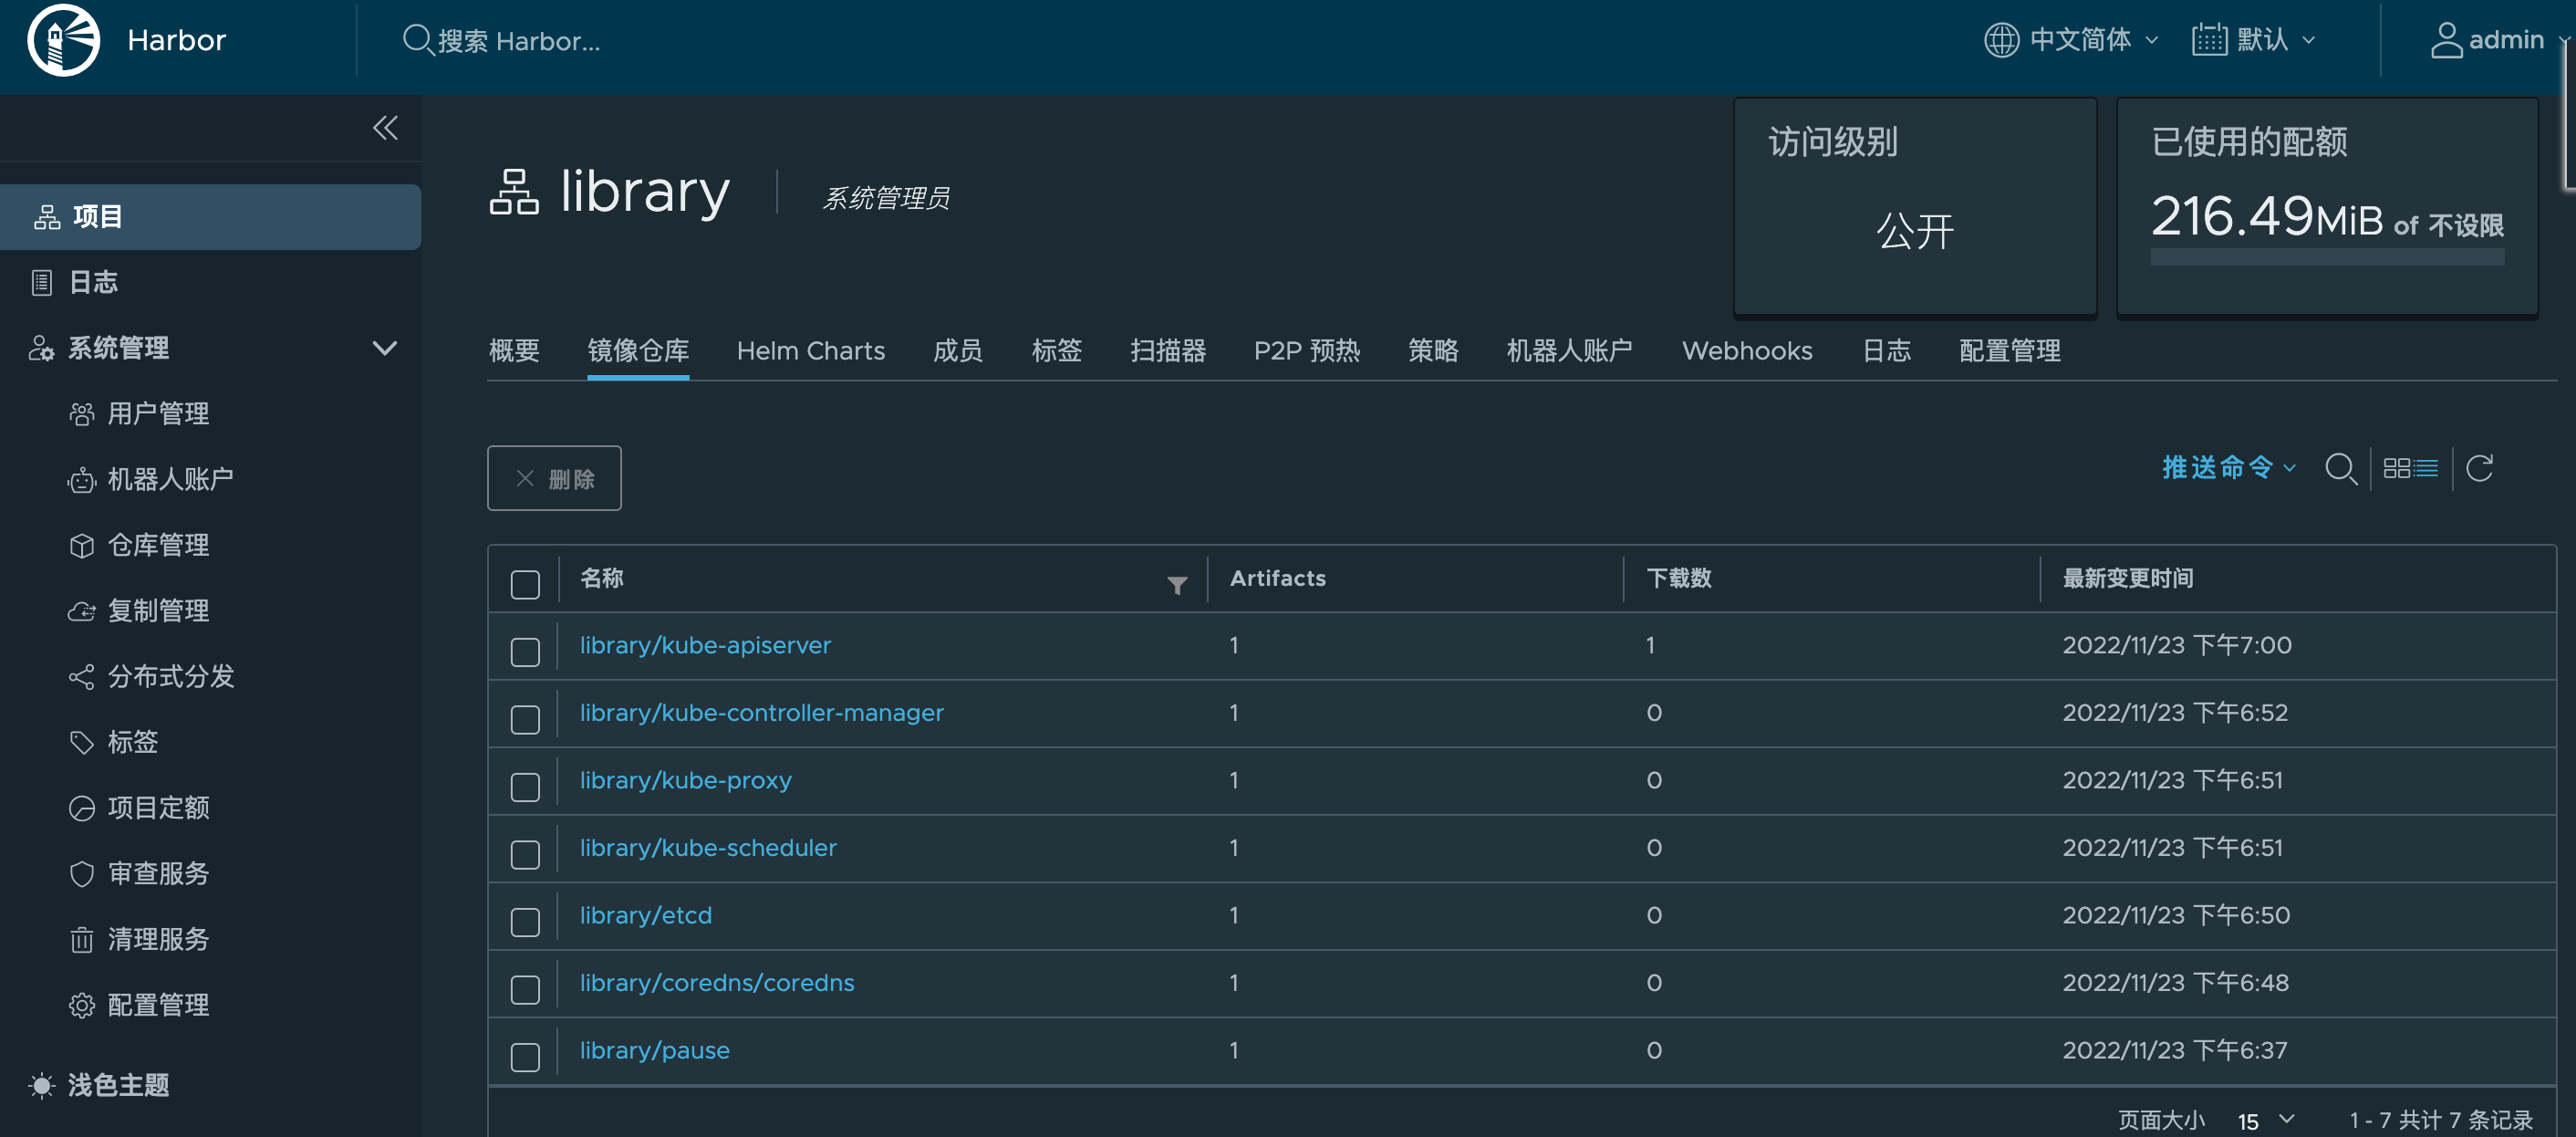Switch to the 概要 tab
The image size is (2576, 1137).
pos(514,351)
